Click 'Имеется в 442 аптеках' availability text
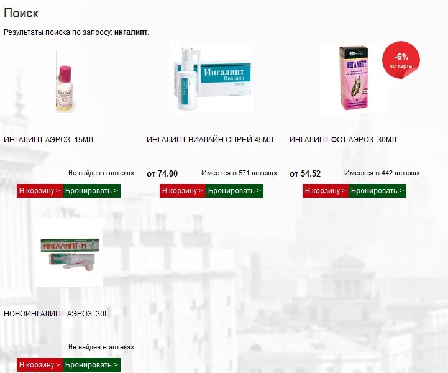 pyautogui.click(x=382, y=173)
